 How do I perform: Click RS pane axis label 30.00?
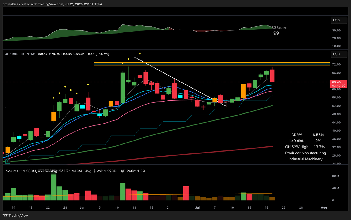(x=336, y=30)
